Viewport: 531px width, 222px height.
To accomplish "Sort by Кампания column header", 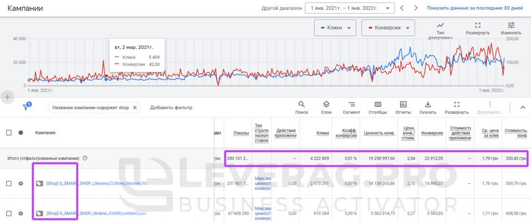I will coord(45,133).
